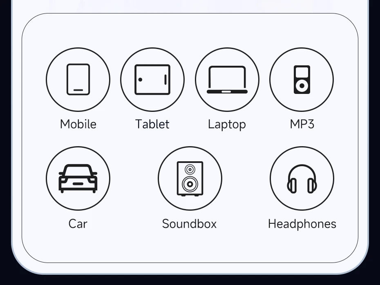Click empty space between Car and Soundbox
This screenshot has height=285, width=380.
click(134, 178)
